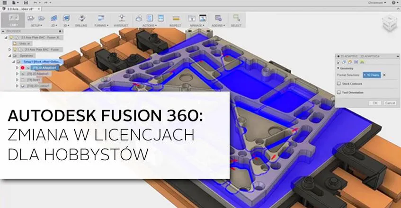
Task: Open the Geometry tab icon in dialog
Action: 344,62
